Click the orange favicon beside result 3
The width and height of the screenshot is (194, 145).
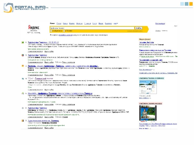tap(23, 66)
